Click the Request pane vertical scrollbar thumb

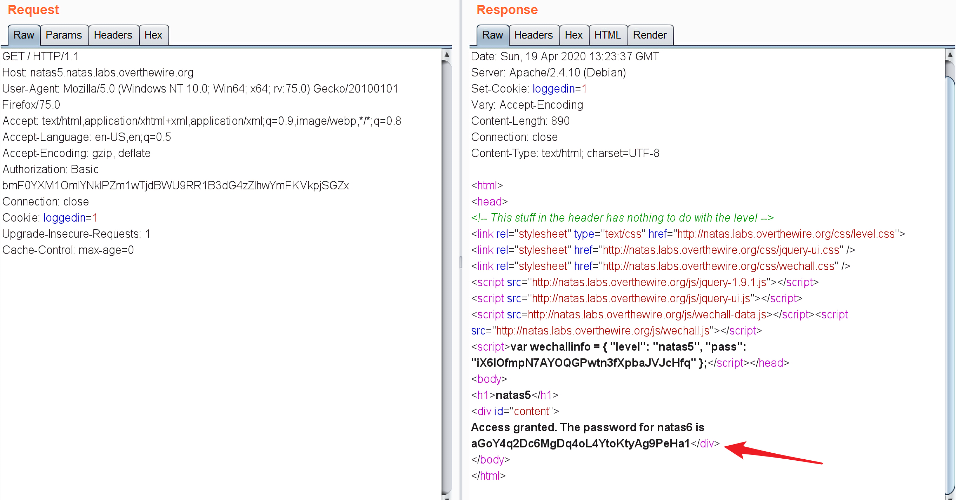(x=447, y=278)
